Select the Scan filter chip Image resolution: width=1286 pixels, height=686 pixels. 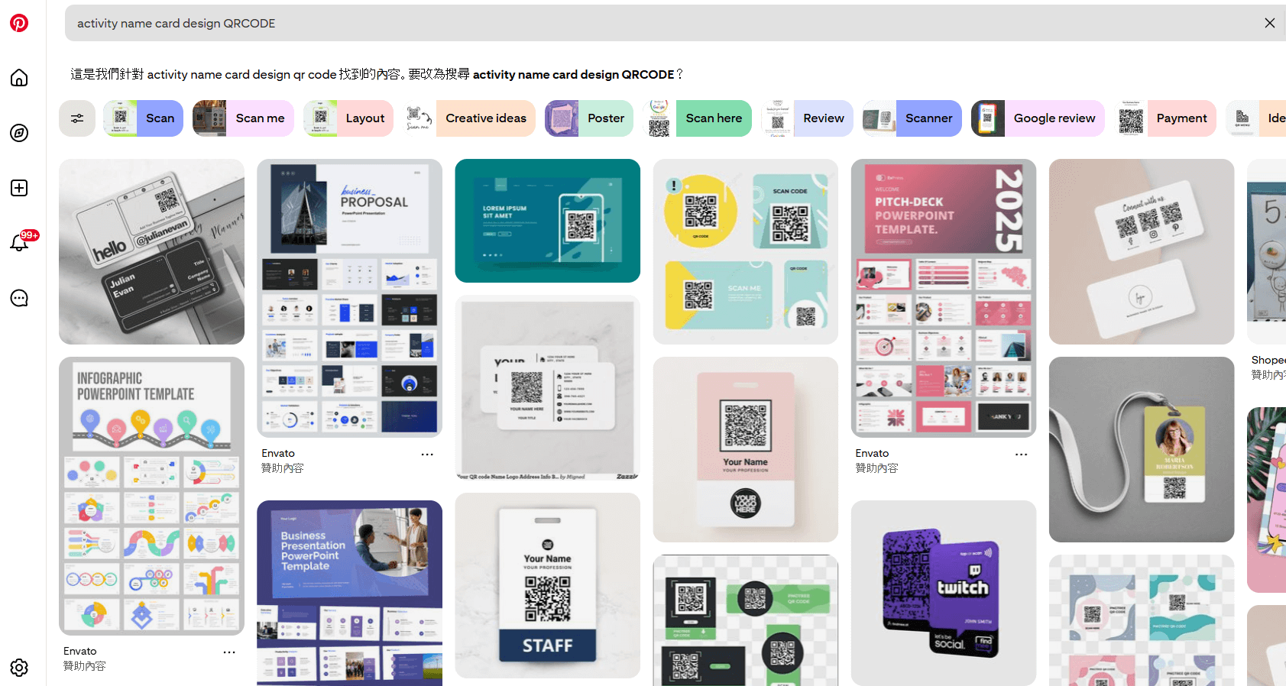point(143,118)
